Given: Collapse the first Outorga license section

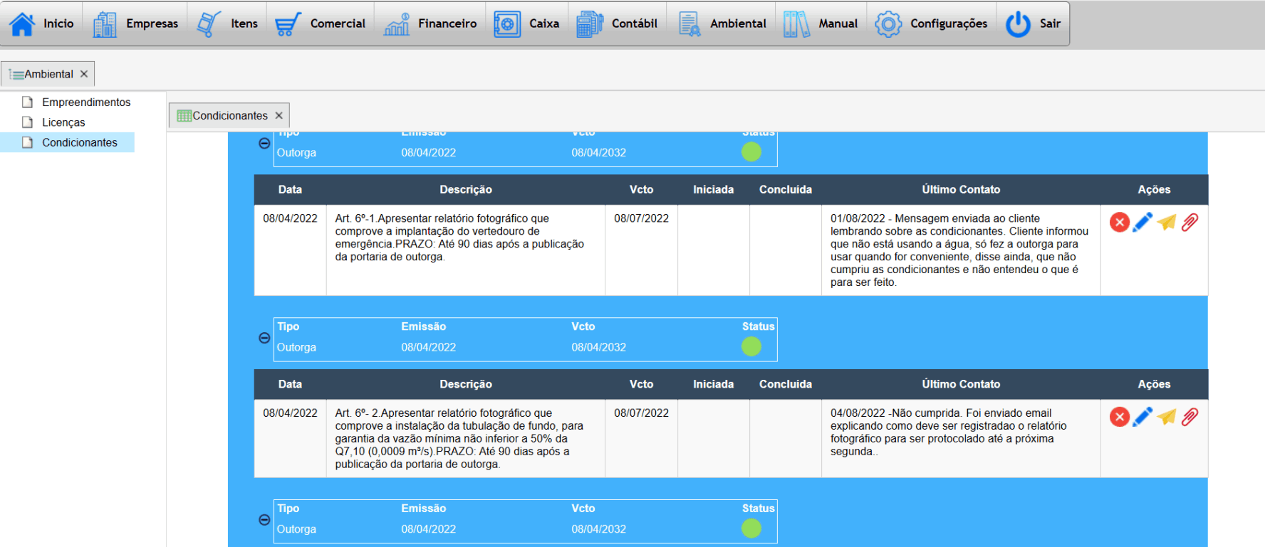Looking at the screenshot, I should click(264, 144).
